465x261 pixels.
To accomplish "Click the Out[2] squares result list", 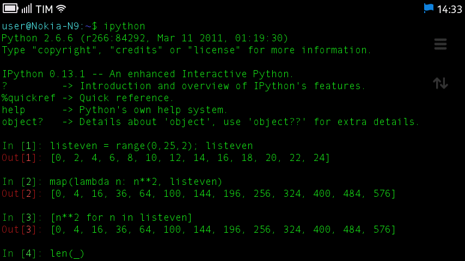I will (x=223, y=194).
